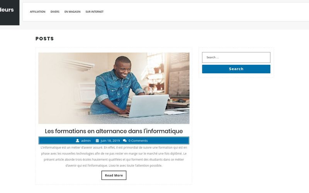Open the 0 Comments link
The height and width of the screenshot is (193, 309).
[x=138, y=141]
